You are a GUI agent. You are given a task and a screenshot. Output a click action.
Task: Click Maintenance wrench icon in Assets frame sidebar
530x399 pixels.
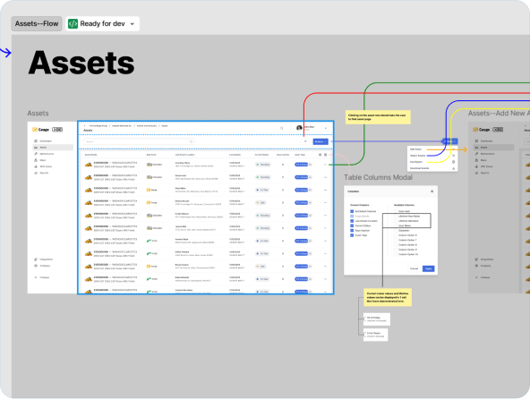(x=36, y=154)
